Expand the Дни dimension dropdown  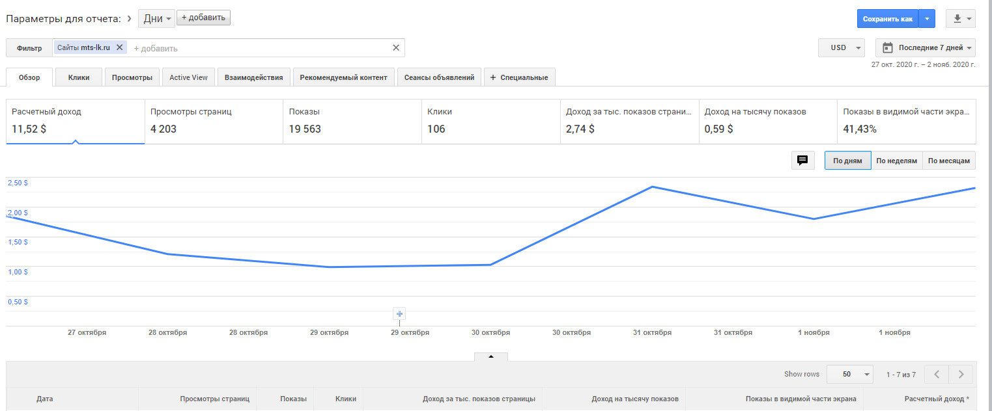156,19
